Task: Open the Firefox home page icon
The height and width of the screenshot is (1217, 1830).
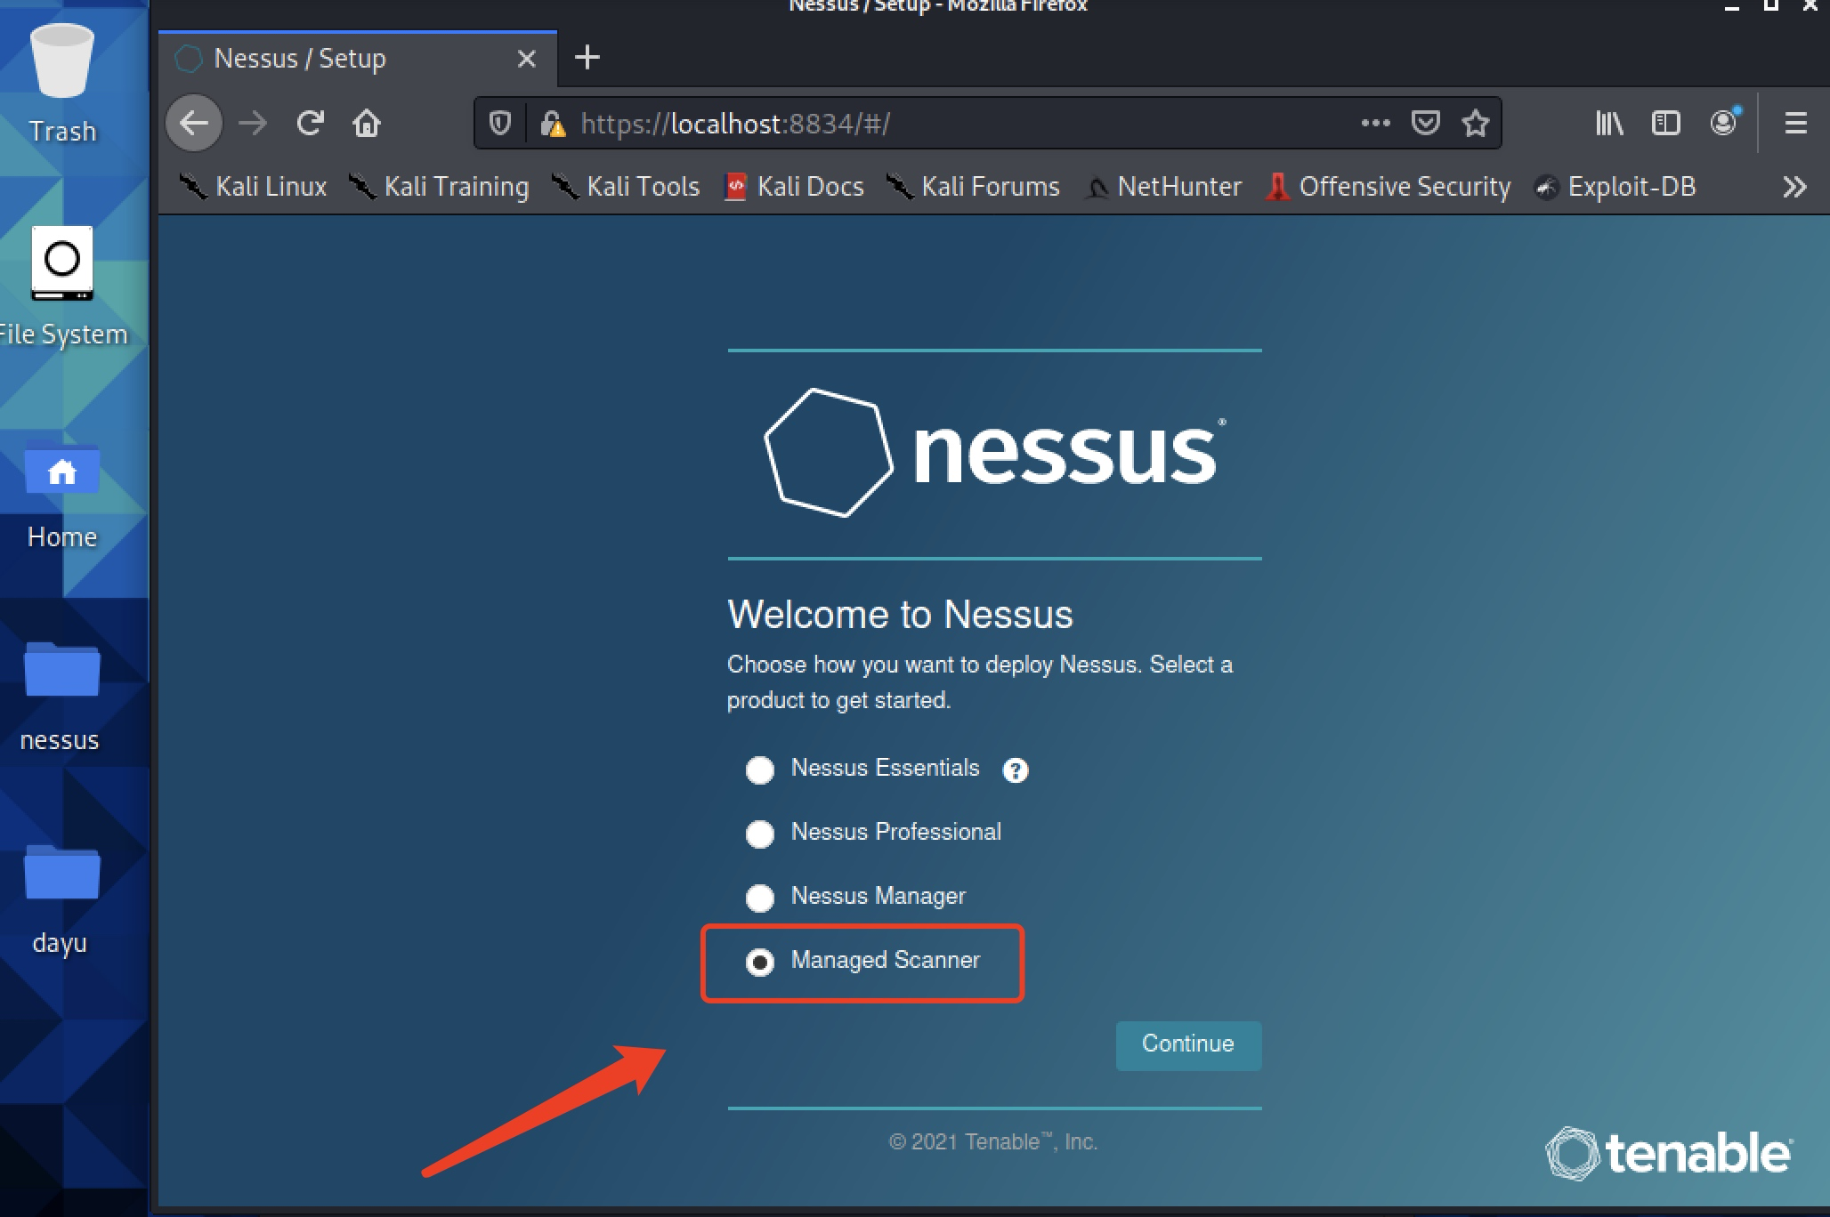Action: 367,123
